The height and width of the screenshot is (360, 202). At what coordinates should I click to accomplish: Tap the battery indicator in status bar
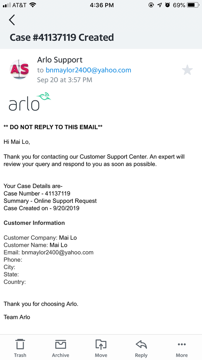pos(193,5)
